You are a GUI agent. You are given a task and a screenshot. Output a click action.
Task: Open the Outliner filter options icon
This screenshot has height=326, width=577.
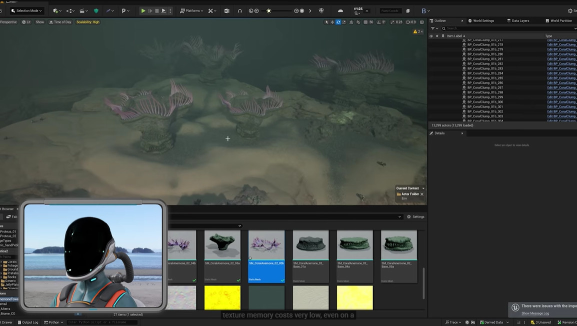pyautogui.click(x=433, y=28)
